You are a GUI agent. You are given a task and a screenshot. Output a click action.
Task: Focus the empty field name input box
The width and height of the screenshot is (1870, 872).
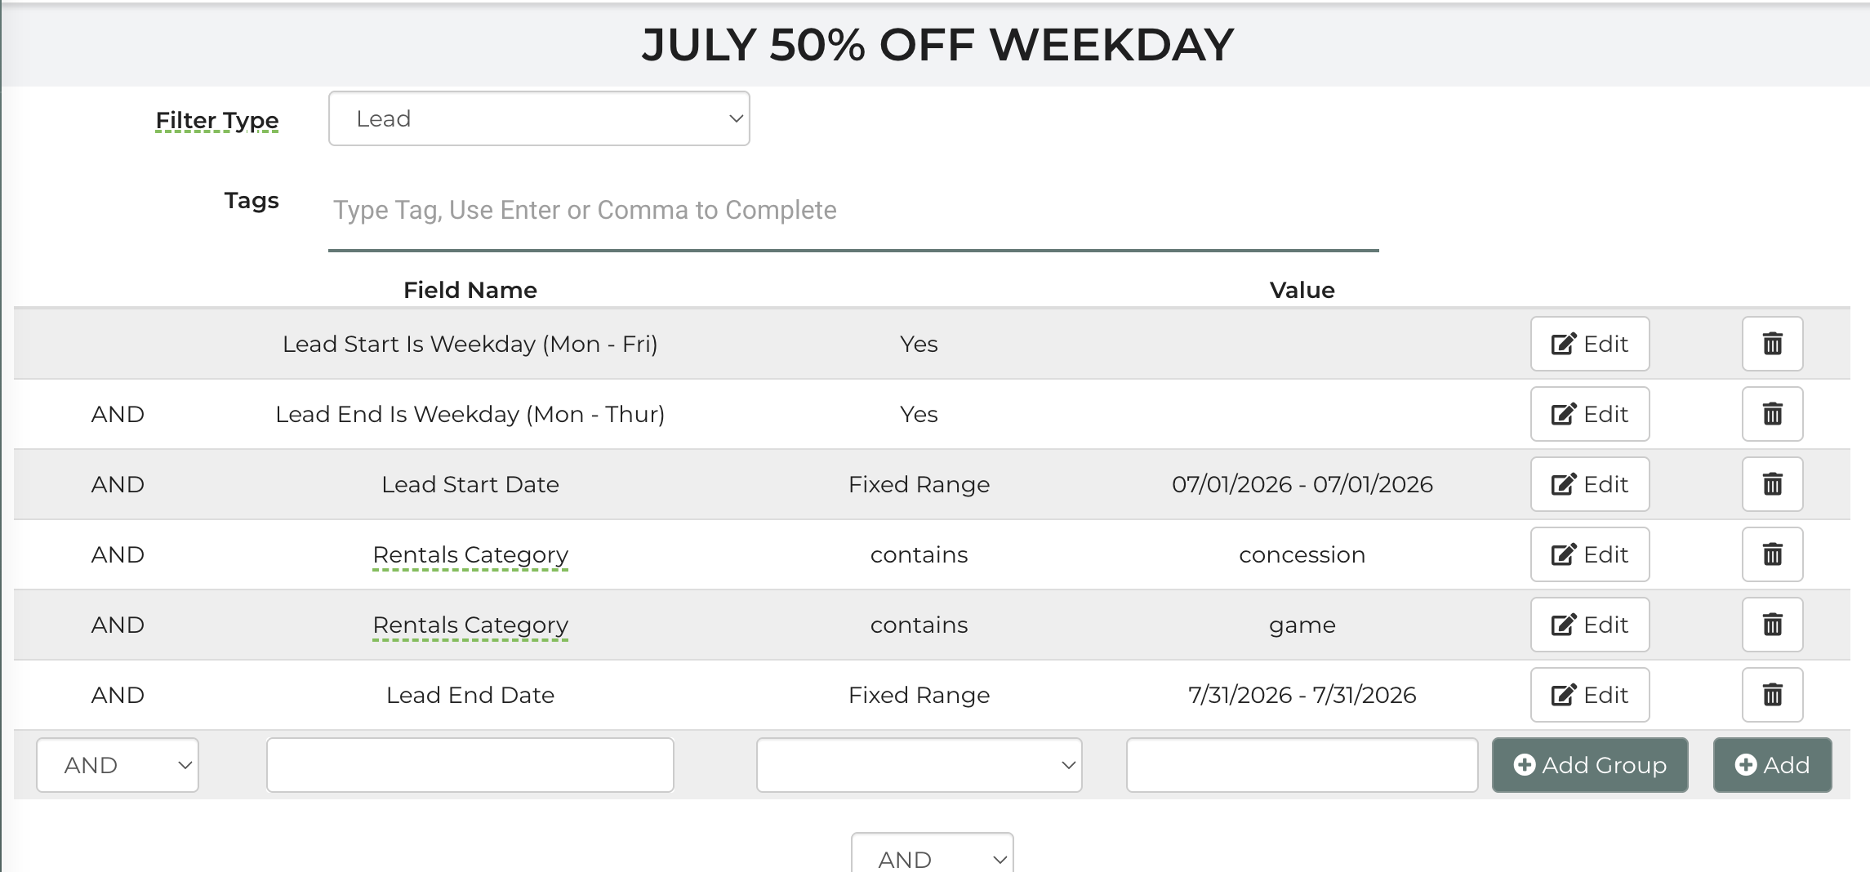click(x=470, y=765)
